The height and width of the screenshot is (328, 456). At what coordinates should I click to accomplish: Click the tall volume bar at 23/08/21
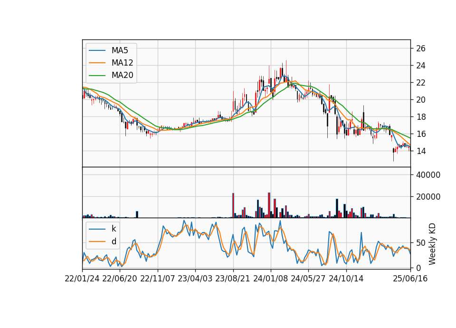[233, 205]
